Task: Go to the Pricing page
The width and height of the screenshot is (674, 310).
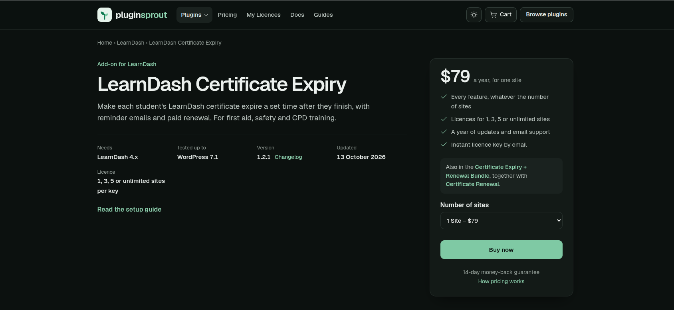Action: pyautogui.click(x=227, y=15)
